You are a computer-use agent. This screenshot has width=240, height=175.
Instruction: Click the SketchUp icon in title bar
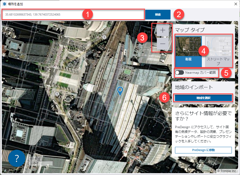click(x=4, y=4)
